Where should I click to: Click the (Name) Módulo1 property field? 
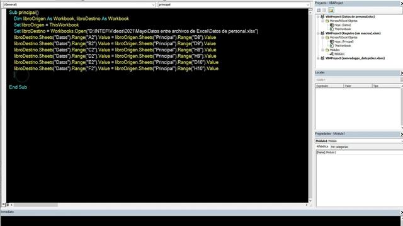coord(360,152)
